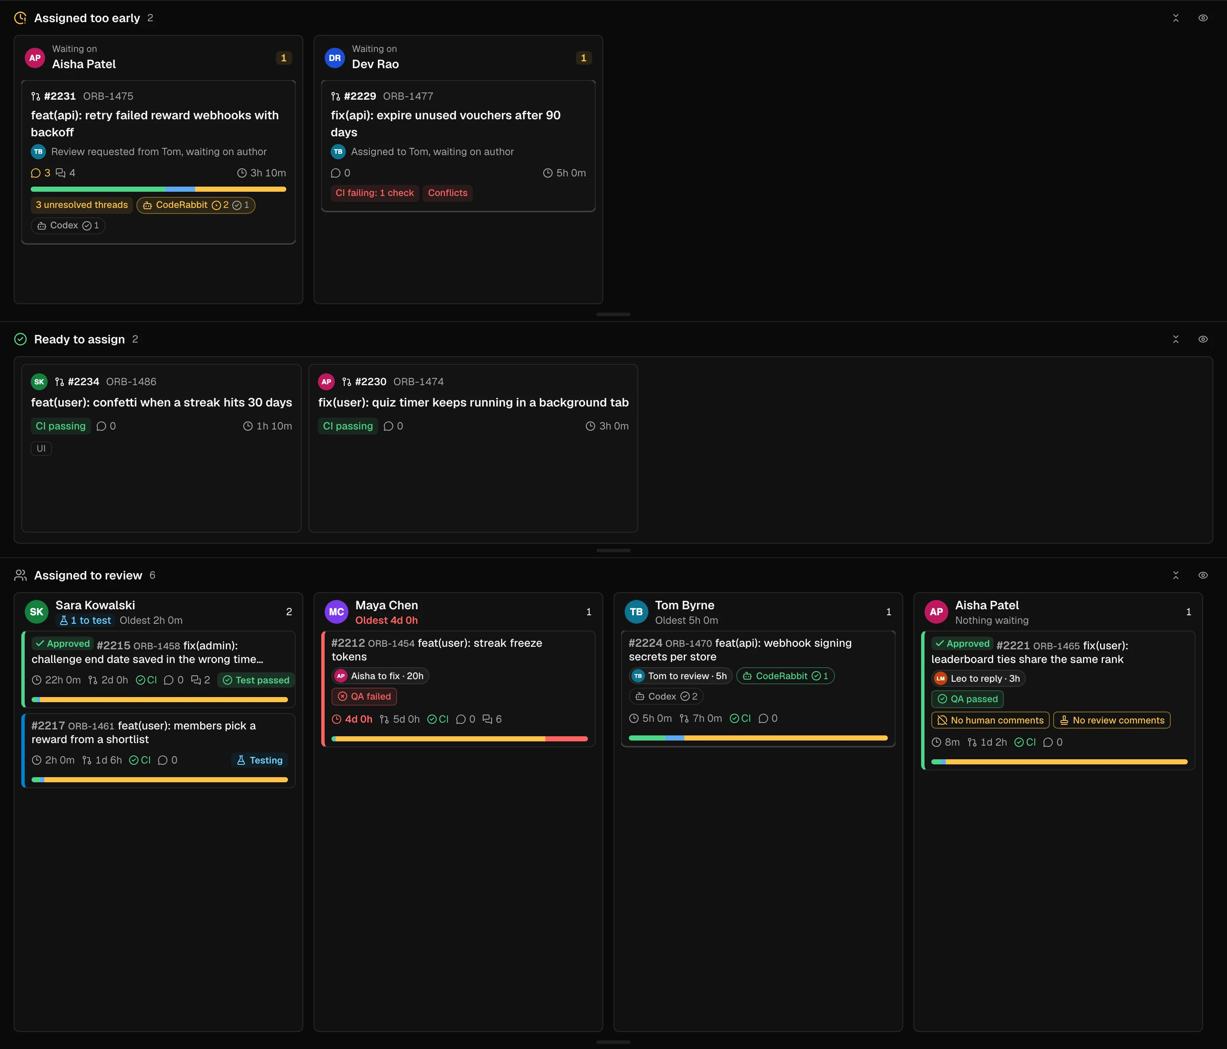Click clock icon beside 3h 10m on #2231
This screenshot has width=1227, height=1049.
point(242,173)
